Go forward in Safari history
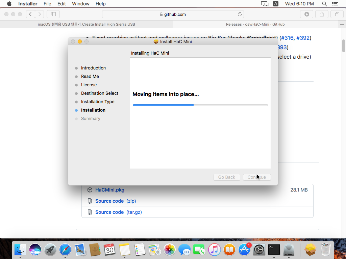Screen dimensions: 346x259 pos(40,14)
